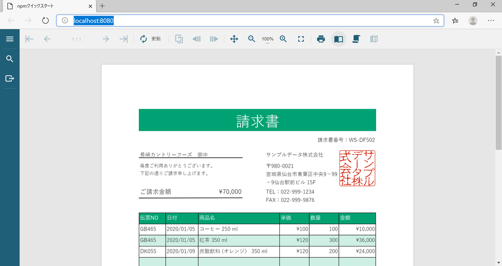Click サンプルデータ株式会社 company name

pos(295,155)
